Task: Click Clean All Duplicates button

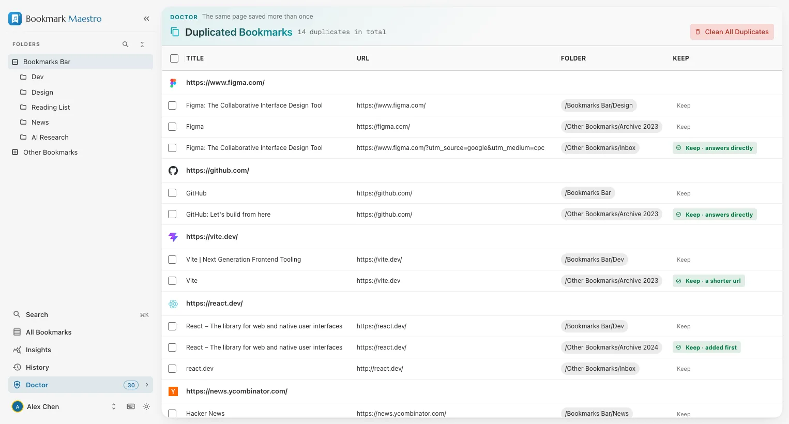Action: pyautogui.click(x=732, y=32)
